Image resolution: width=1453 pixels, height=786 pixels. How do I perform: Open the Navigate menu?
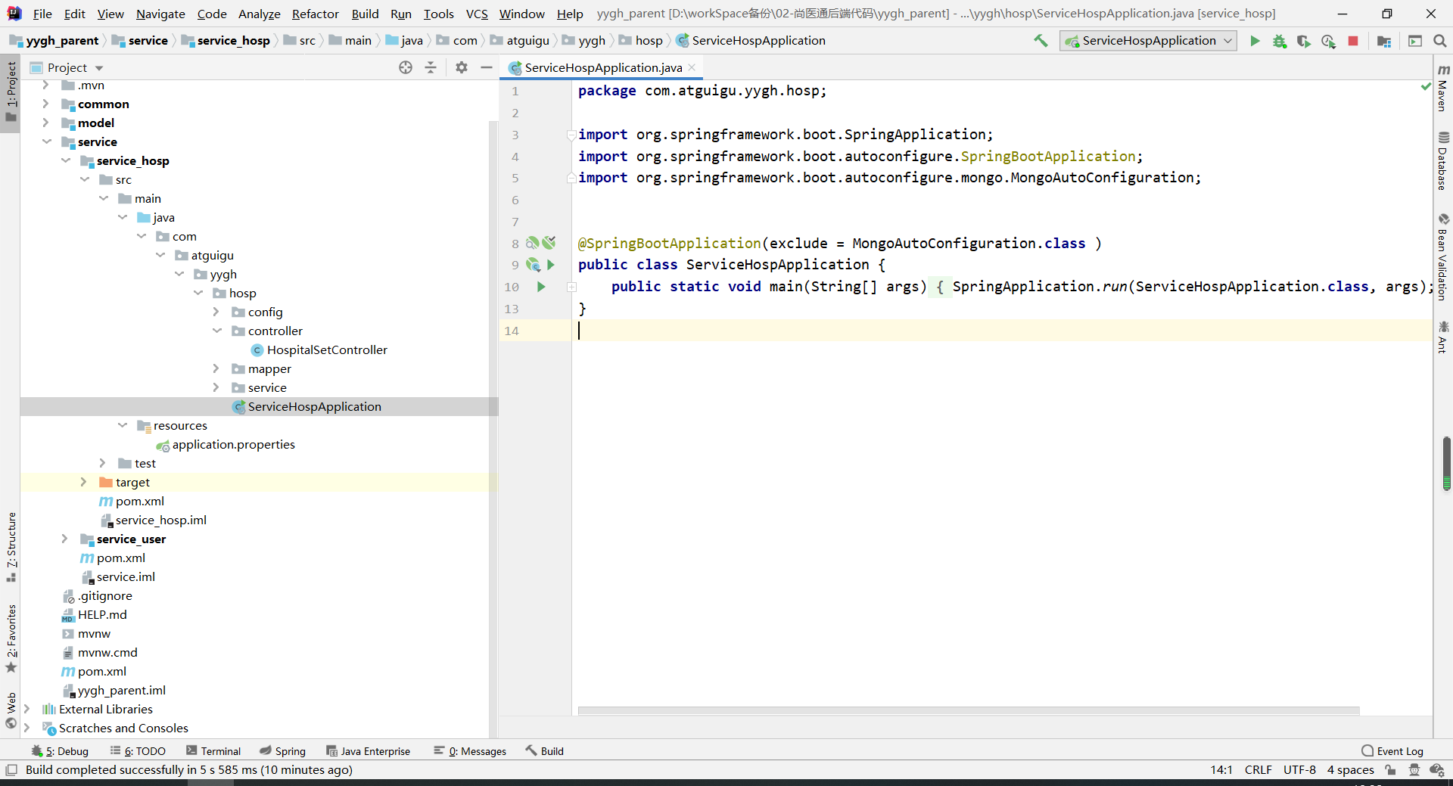point(160,14)
